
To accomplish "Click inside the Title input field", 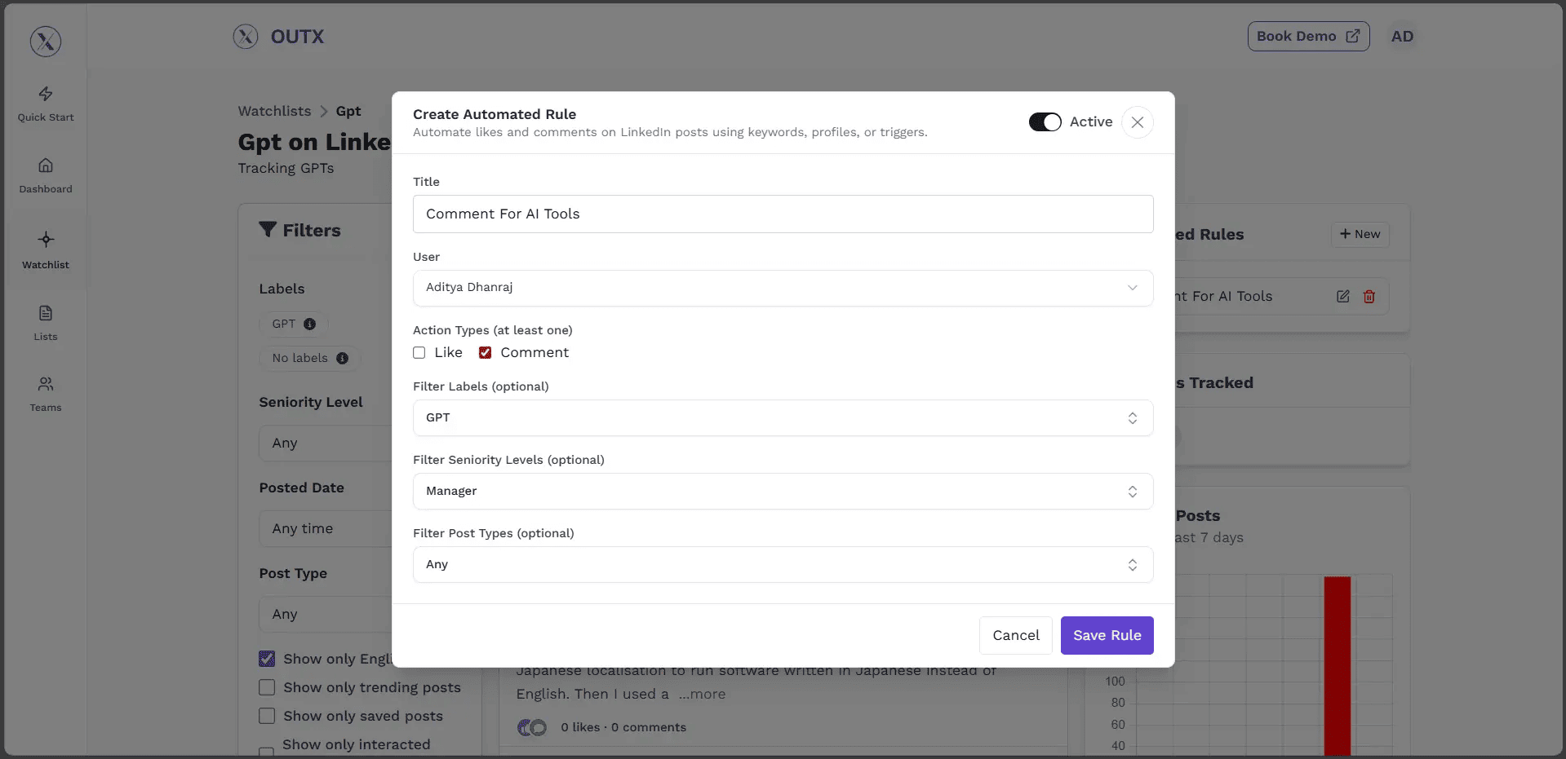I will [x=782, y=214].
